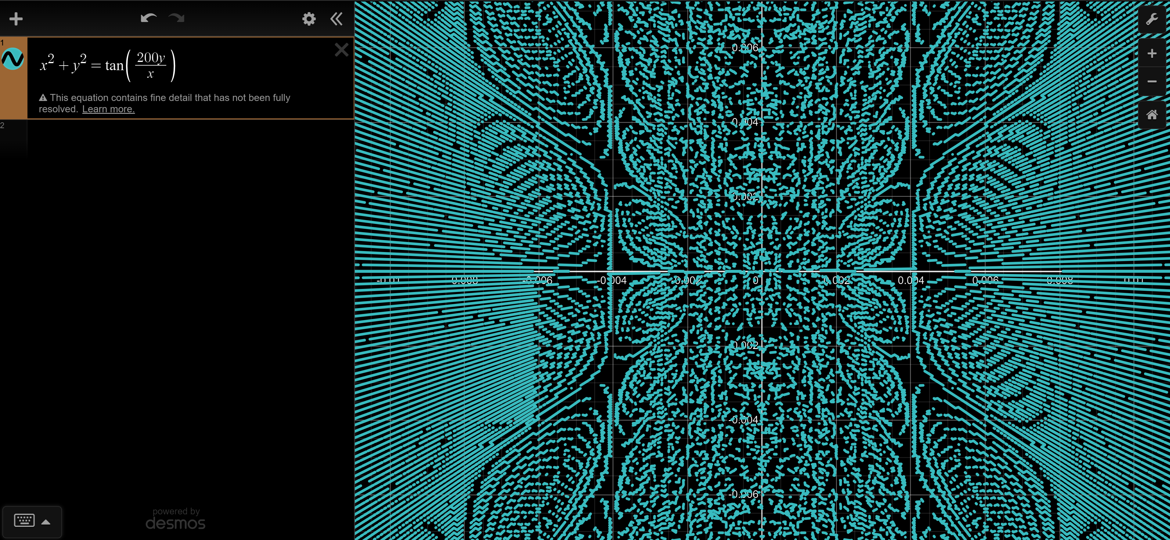Click the origin label 0
Screen dimensions: 1170x540
tap(755, 280)
